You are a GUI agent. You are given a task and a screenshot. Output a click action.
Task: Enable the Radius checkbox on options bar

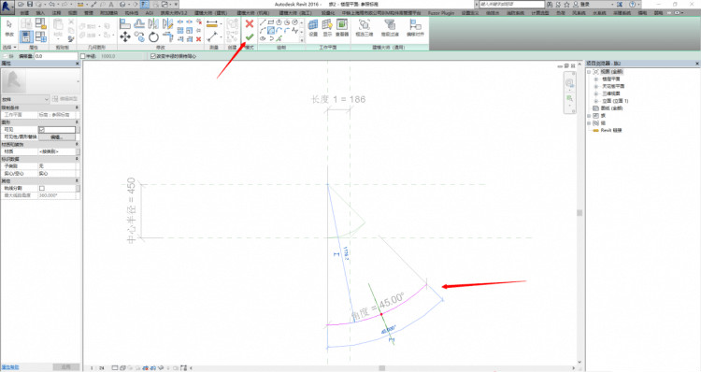[82, 56]
